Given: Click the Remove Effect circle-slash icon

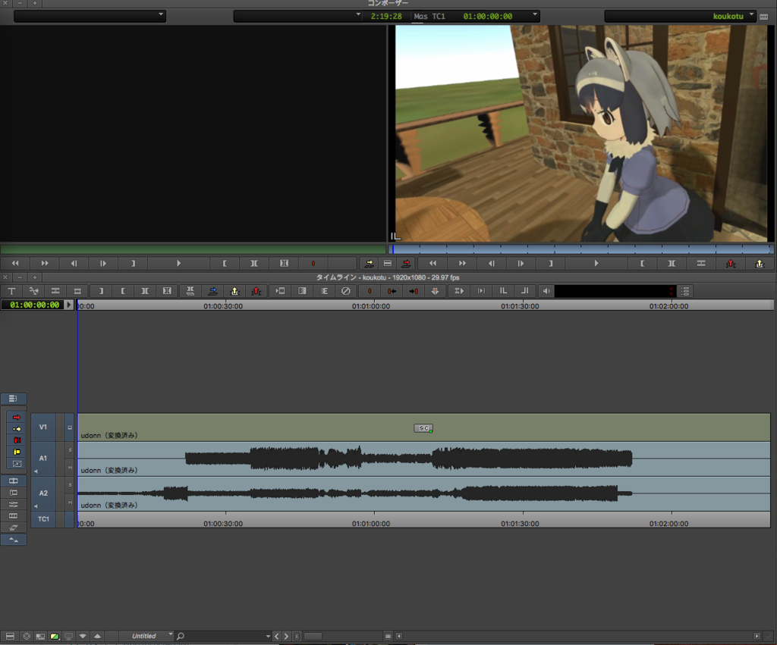Looking at the screenshot, I should point(346,291).
